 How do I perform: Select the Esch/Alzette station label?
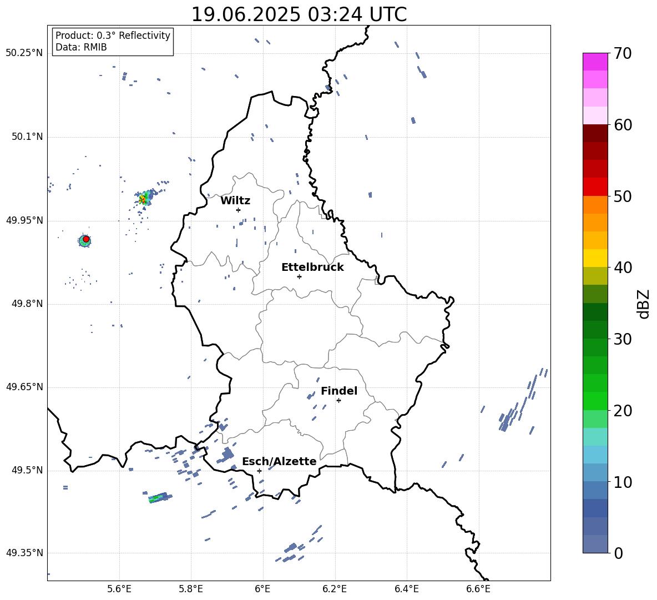click(279, 462)
